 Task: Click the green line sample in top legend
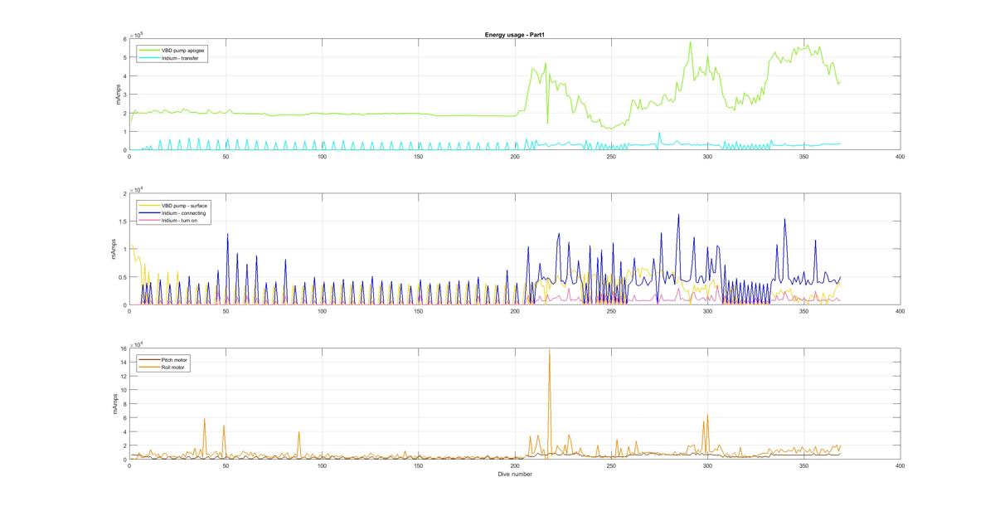tap(150, 50)
